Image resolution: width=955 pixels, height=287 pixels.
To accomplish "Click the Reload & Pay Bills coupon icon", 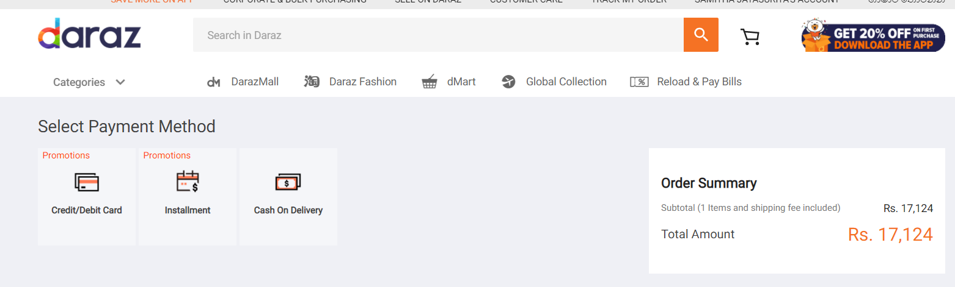I will click(x=639, y=82).
